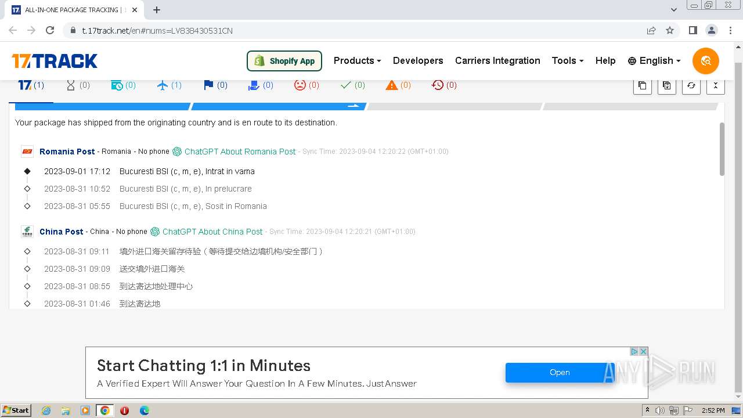The image size is (743, 418).
Task: Select the Alert warning triangle filter
Action: click(x=398, y=85)
